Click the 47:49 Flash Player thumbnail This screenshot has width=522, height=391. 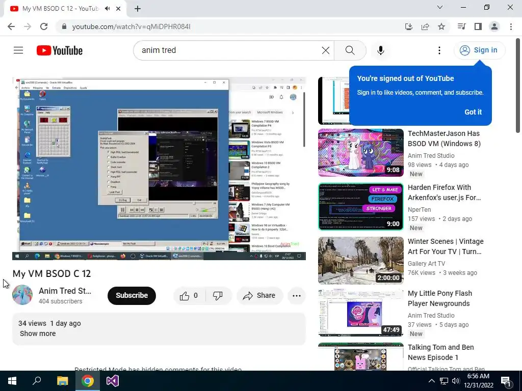click(x=361, y=313)
